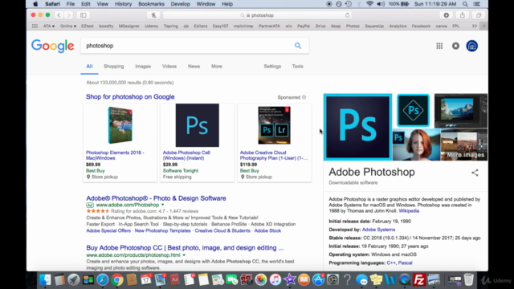Open the C++ programming language link
Viewport: 514px width, 289px height.
tap(391, 263)
